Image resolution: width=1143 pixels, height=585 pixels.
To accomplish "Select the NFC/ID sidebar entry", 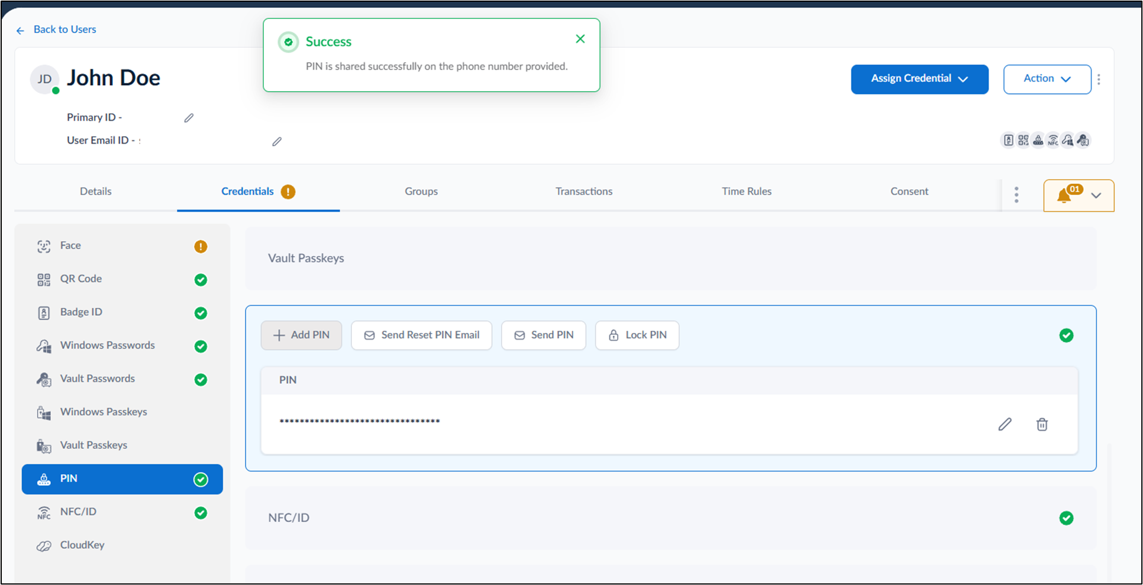I will pyautogui.click(x=122, y=512).
